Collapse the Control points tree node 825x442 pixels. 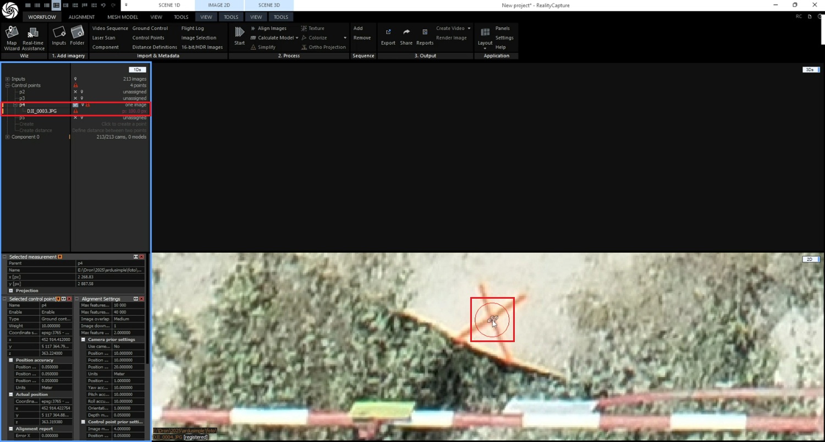(8, 86)
